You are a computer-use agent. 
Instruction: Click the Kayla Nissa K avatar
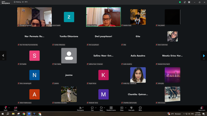coord(103,75)
